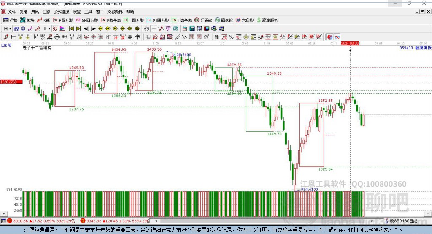Image resolution: width=432 pixels, height=234 pixels.
Task: Switch to the K线 chart view
Action: pyautogui.click(x=43, y=20)
